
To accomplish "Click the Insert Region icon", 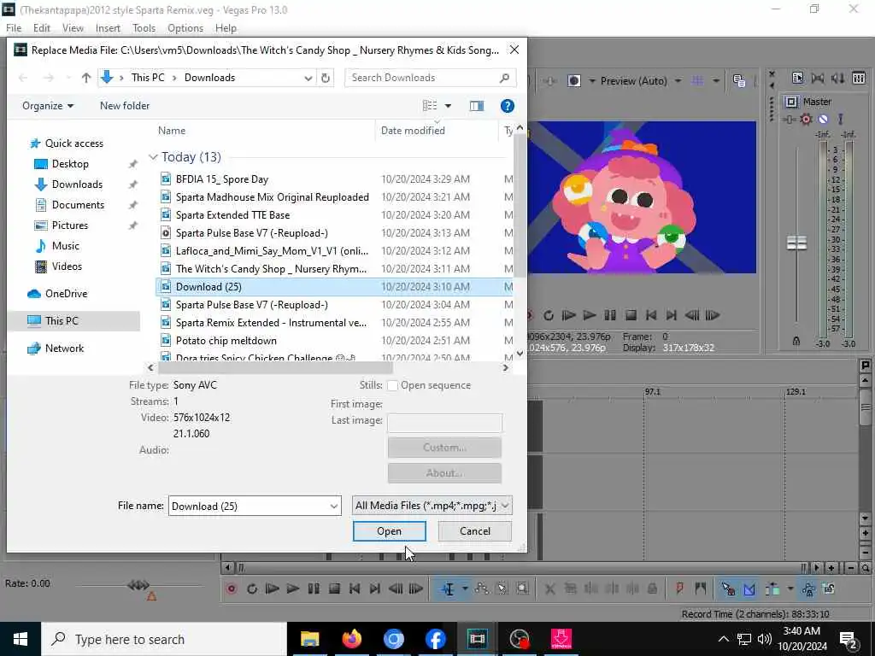I will pos(701,589).
